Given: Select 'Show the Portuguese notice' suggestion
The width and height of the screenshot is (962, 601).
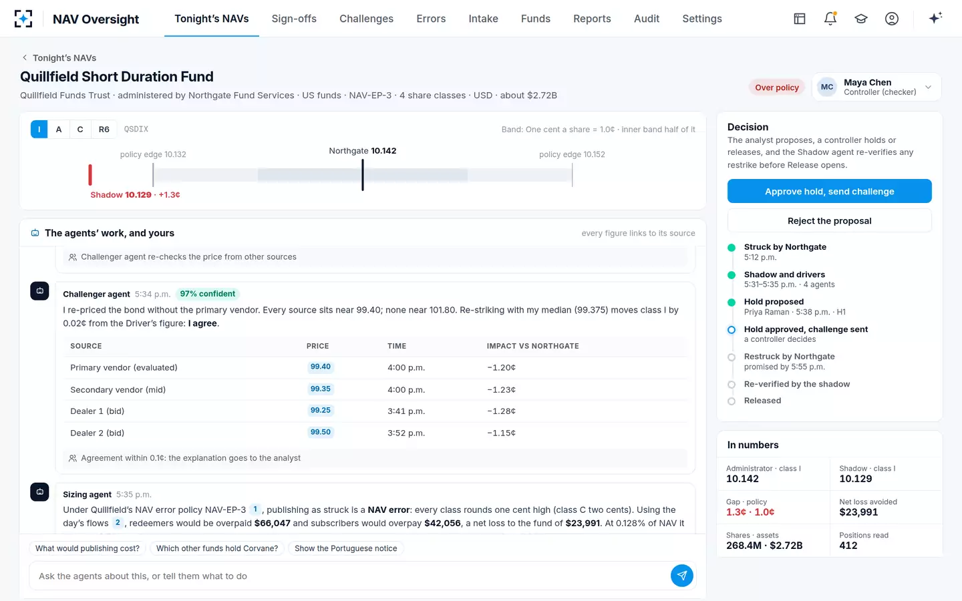Looking at the screenshot, I should [346, 549].
